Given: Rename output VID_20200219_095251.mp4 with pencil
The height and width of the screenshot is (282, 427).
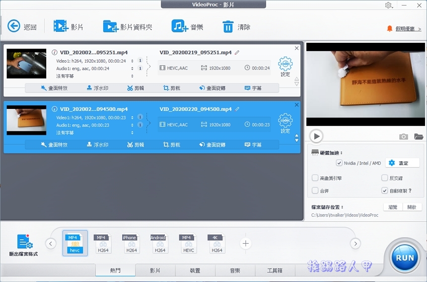Looking at the screenshot, I should point(237,52).
